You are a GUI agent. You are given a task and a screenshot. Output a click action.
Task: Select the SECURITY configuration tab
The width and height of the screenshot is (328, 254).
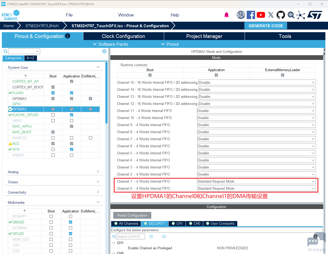154,223
